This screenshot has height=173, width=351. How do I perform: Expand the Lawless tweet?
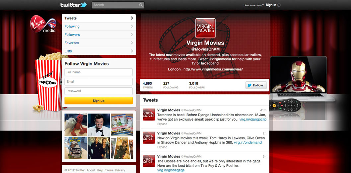click(162, 147)
